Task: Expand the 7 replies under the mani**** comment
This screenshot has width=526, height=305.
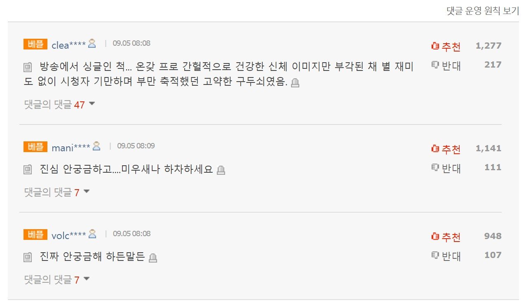Action: (x=57, y=192)
